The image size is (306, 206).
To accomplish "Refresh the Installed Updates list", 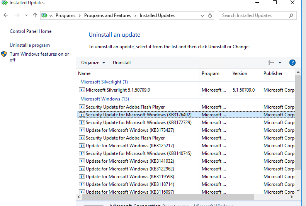I will click(210, 15).
